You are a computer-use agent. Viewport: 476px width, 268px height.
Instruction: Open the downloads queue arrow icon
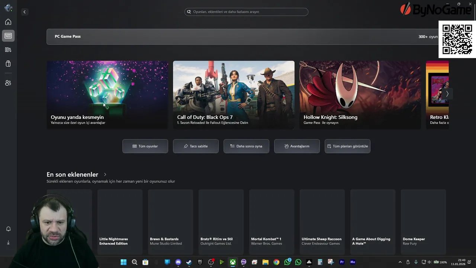[x=8, y=243]
